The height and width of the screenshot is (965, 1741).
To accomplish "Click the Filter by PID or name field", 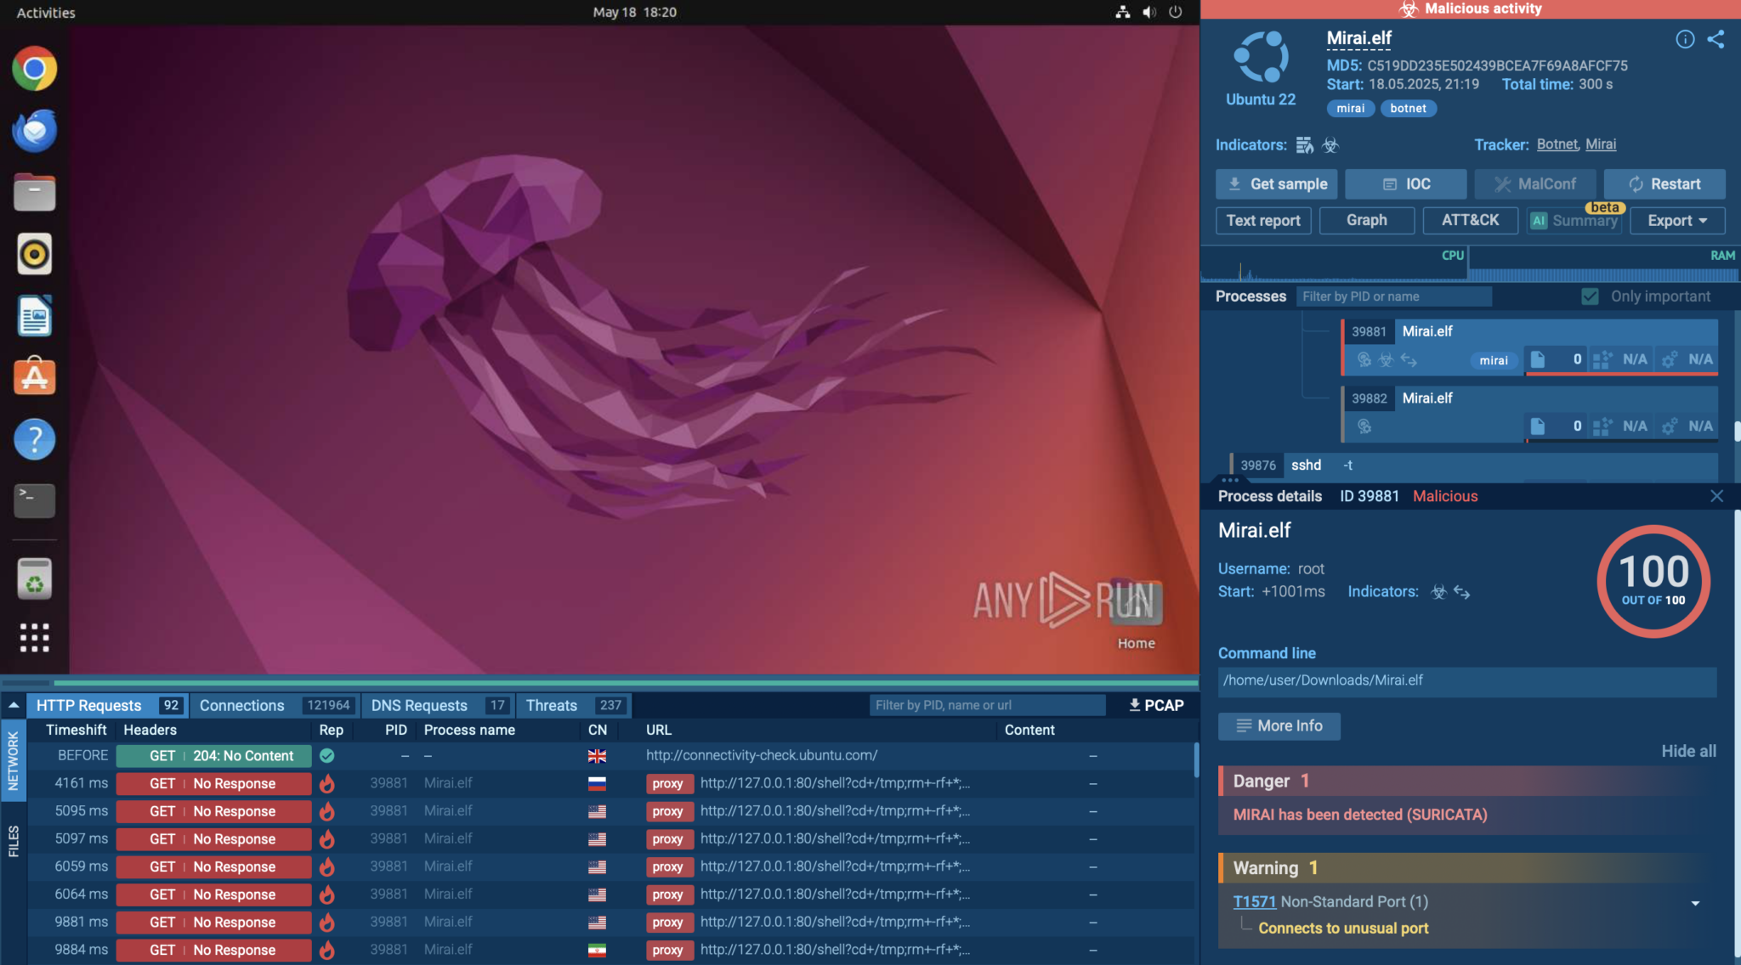I will [x=1394, y=296].
